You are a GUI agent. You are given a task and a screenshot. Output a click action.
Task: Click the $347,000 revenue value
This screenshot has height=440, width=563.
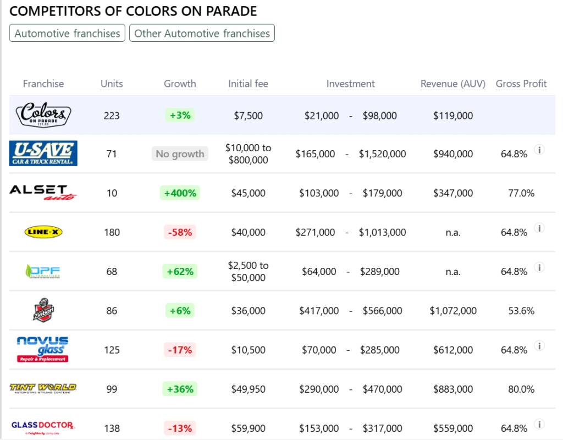tap(453, 193)
